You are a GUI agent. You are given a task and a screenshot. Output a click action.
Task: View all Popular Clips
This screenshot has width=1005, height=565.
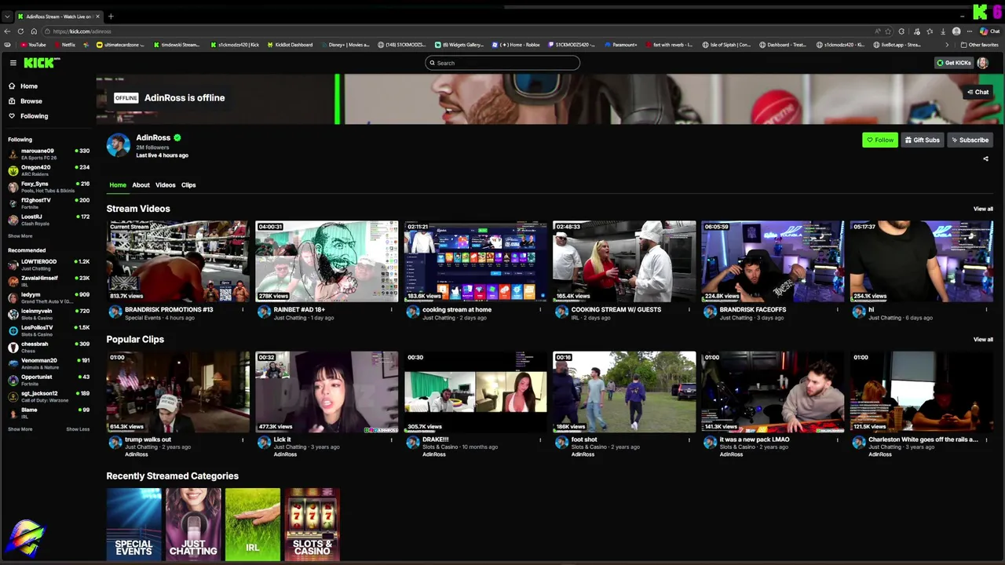[983, 340]
